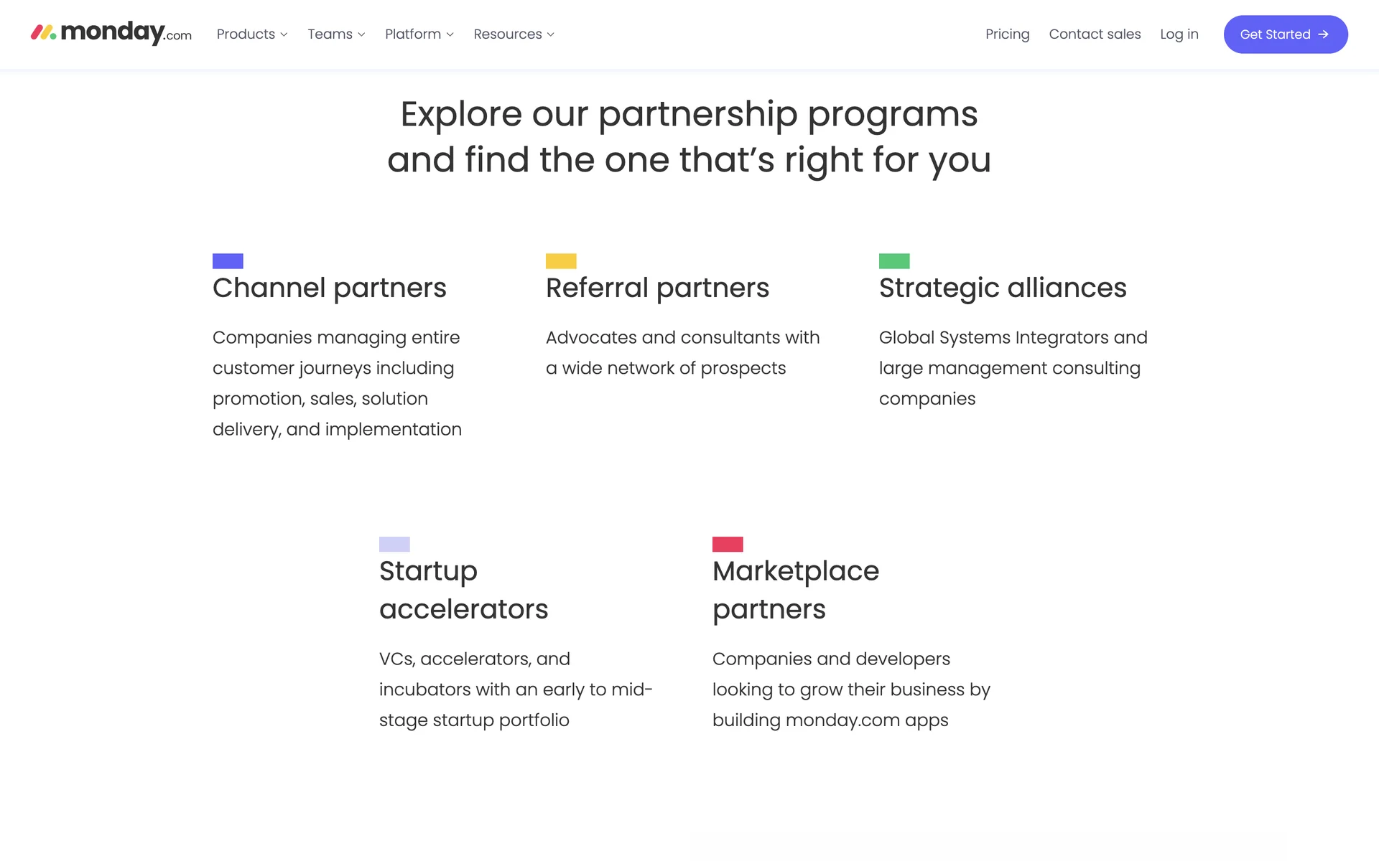Expand the Products dropdown menu
The width and height of the screenshot is (1379, 861).
(252, 34)
